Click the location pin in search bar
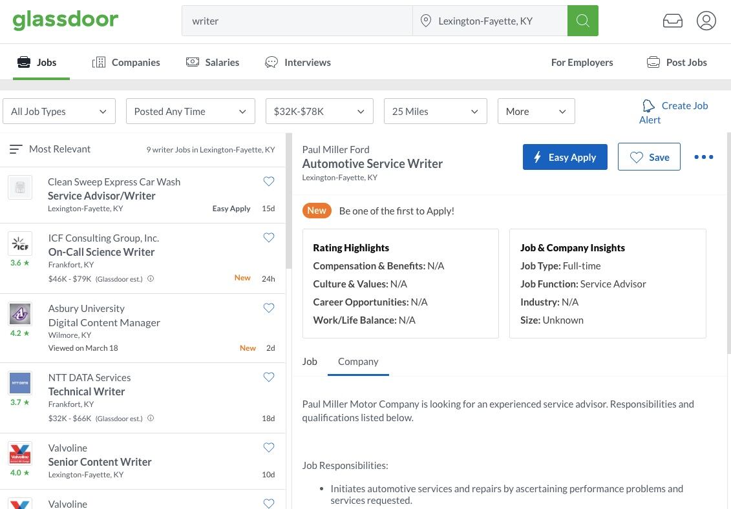The image size is (731, 509). tap(426, 21)
